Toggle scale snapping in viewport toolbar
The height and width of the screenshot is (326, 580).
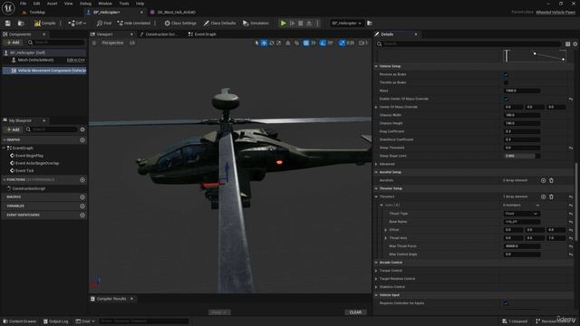click(342, 43)
